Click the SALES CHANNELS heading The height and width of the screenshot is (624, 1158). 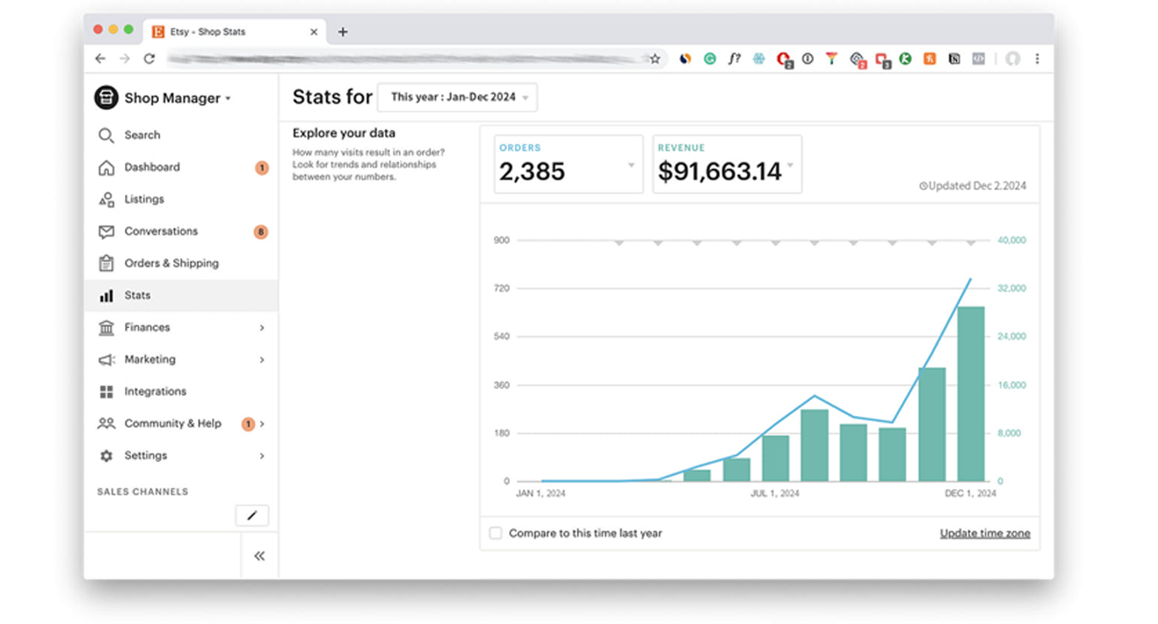pyautogui.click(x=143, y=492)
